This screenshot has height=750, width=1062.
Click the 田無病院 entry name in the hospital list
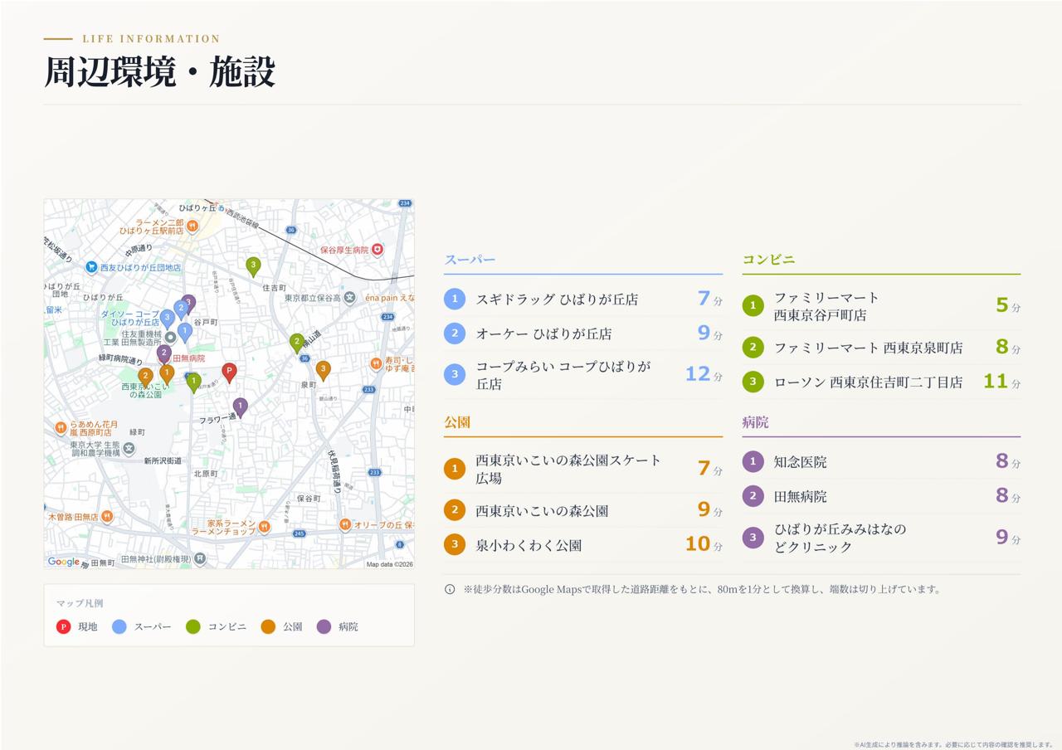click(x=801, y=497)
